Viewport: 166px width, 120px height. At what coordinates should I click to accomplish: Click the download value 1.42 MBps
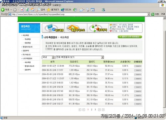coord(74,83)
